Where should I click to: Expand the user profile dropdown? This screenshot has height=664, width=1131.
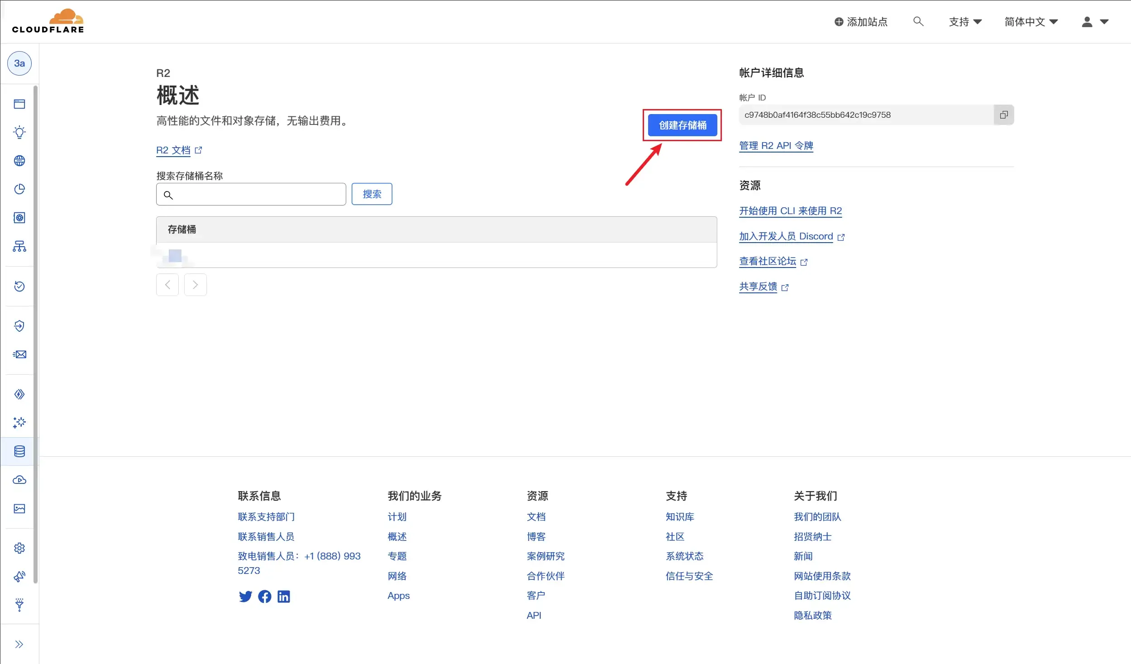click(1094, 22)
